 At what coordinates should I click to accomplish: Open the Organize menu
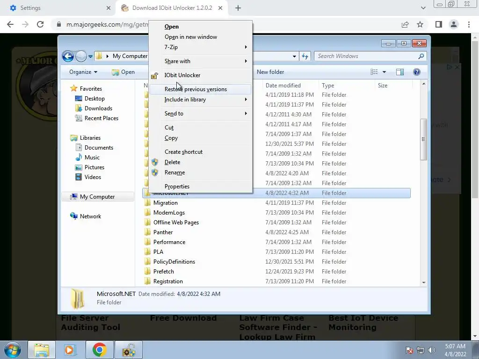coord(83,72)
